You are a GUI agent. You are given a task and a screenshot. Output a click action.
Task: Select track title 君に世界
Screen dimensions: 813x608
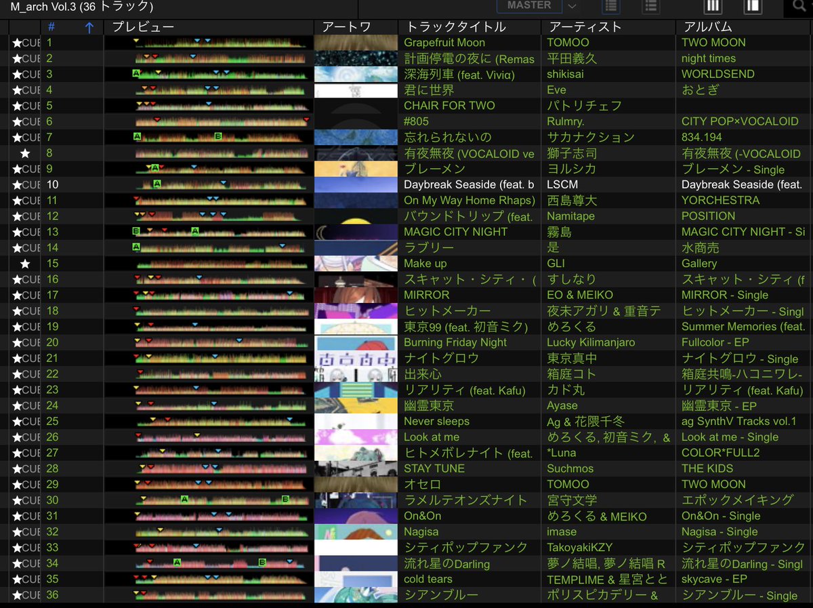429,89
